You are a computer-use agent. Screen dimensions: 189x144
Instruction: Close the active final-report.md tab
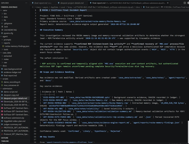click(x=168, y=3)
